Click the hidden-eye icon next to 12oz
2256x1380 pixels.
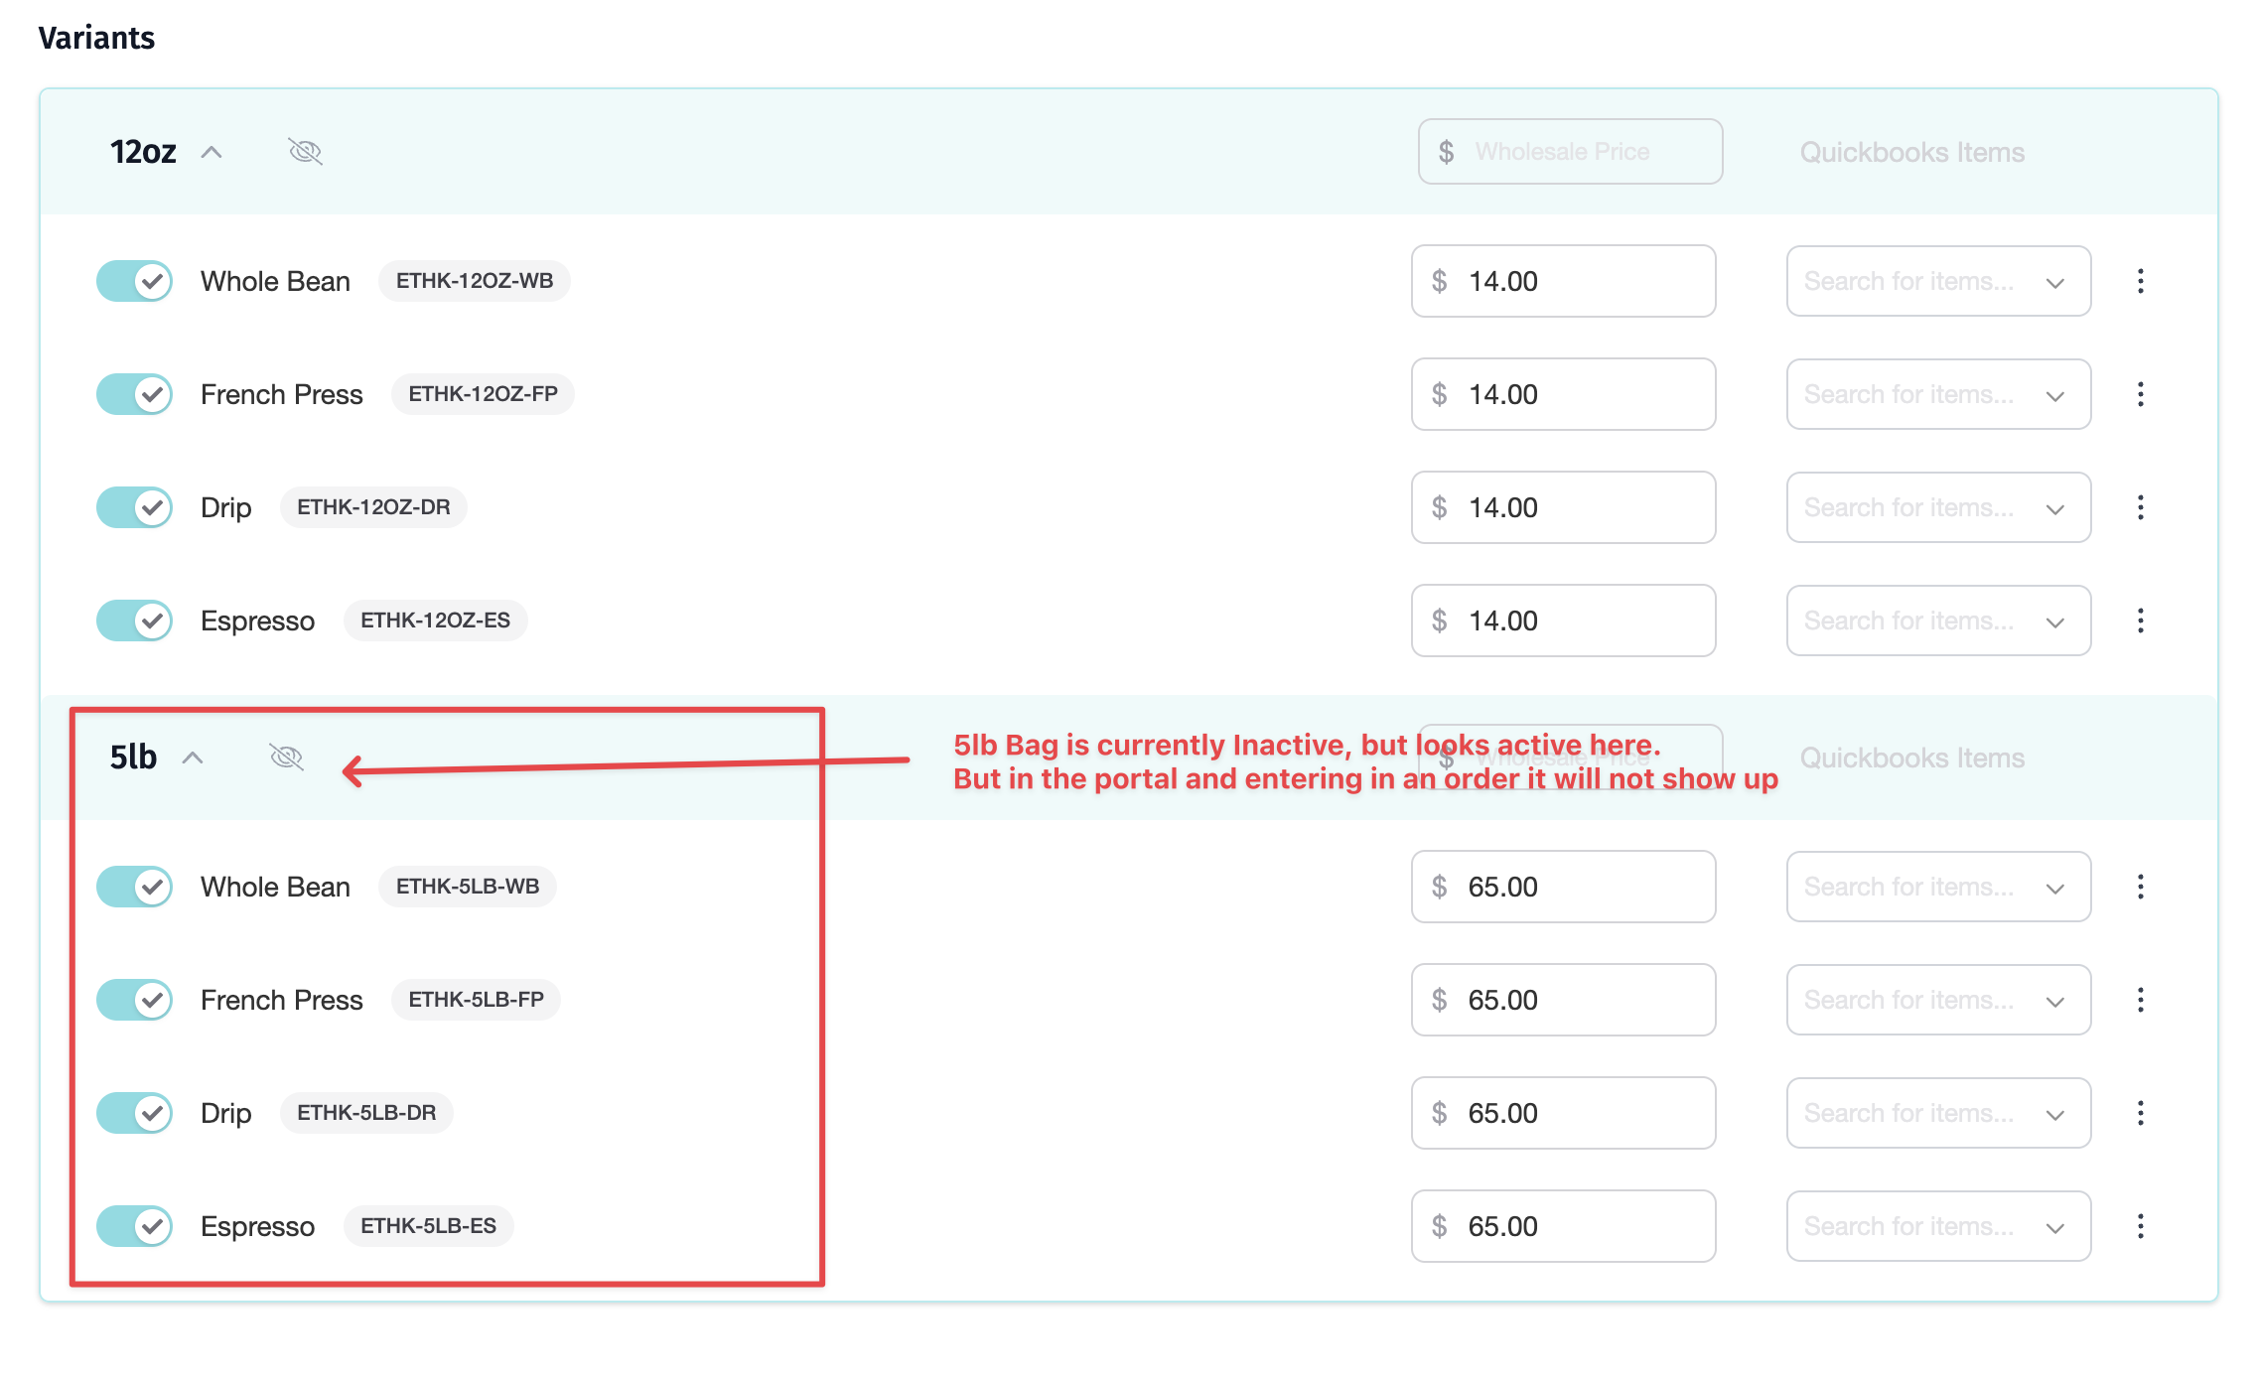coord(305,152)
